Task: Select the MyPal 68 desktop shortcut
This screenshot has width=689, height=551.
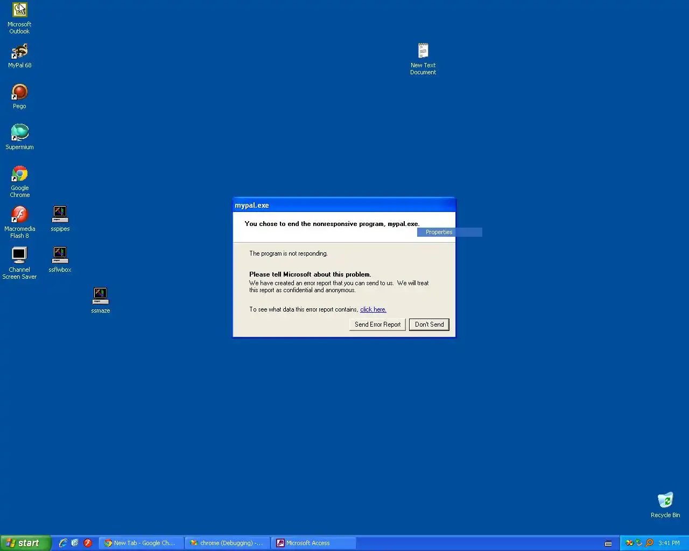Action: pyautogui.click(x=19, y=55)
